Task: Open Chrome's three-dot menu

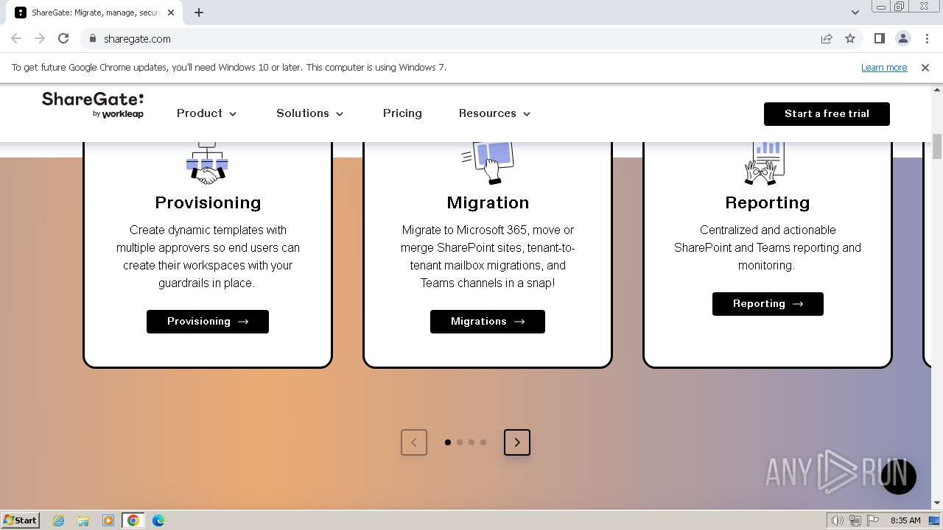Action: click(927, 39)
